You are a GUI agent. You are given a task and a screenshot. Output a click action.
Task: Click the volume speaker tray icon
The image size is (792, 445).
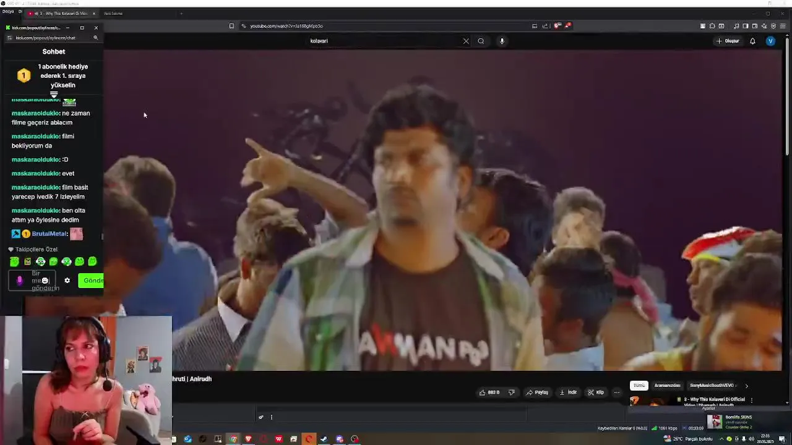tap(751, 439)
